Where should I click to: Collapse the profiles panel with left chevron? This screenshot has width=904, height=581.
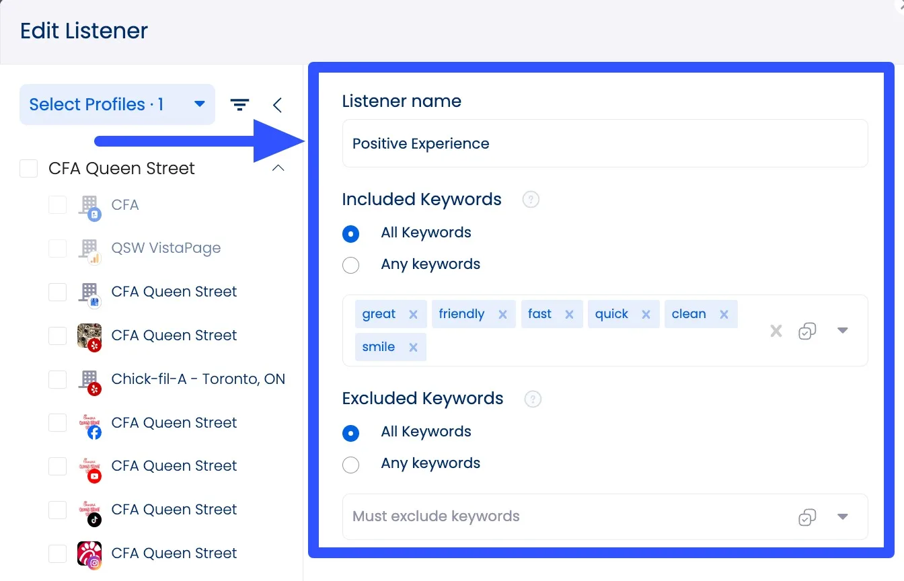[x=277, y=105]
